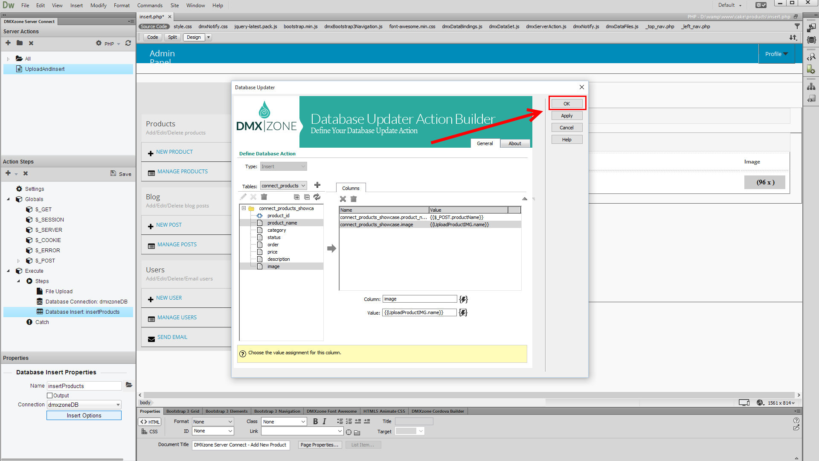Refresh the database tables list
The height and width of the screenshot is (461, 819).
(x=317, y=197)
